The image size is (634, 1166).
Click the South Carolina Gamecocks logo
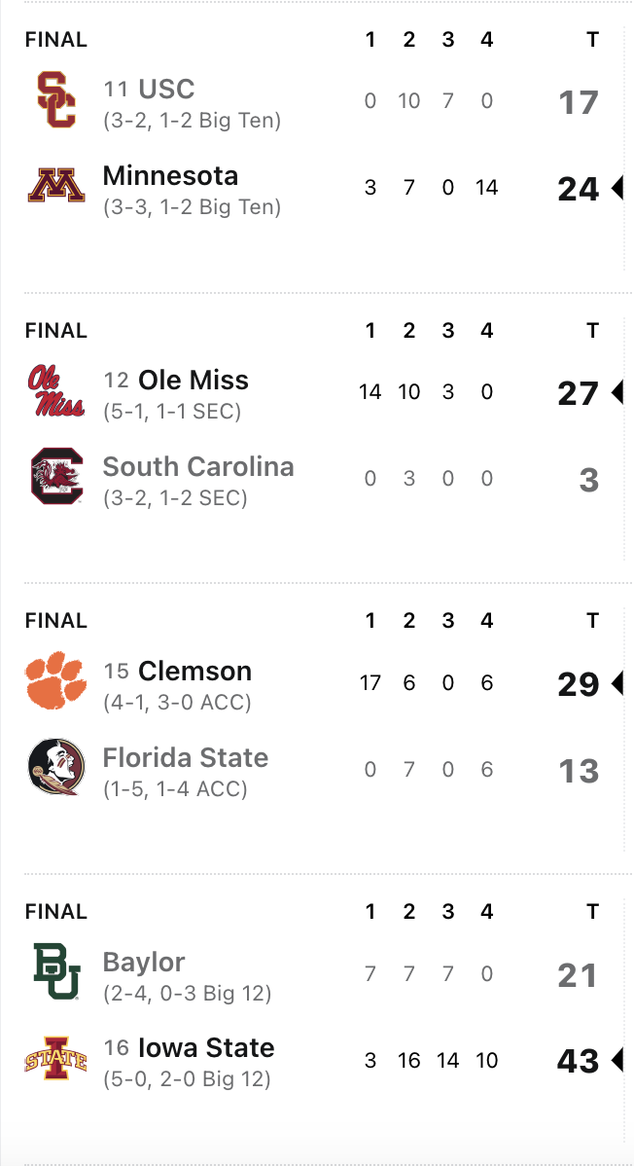click(56, 477)
